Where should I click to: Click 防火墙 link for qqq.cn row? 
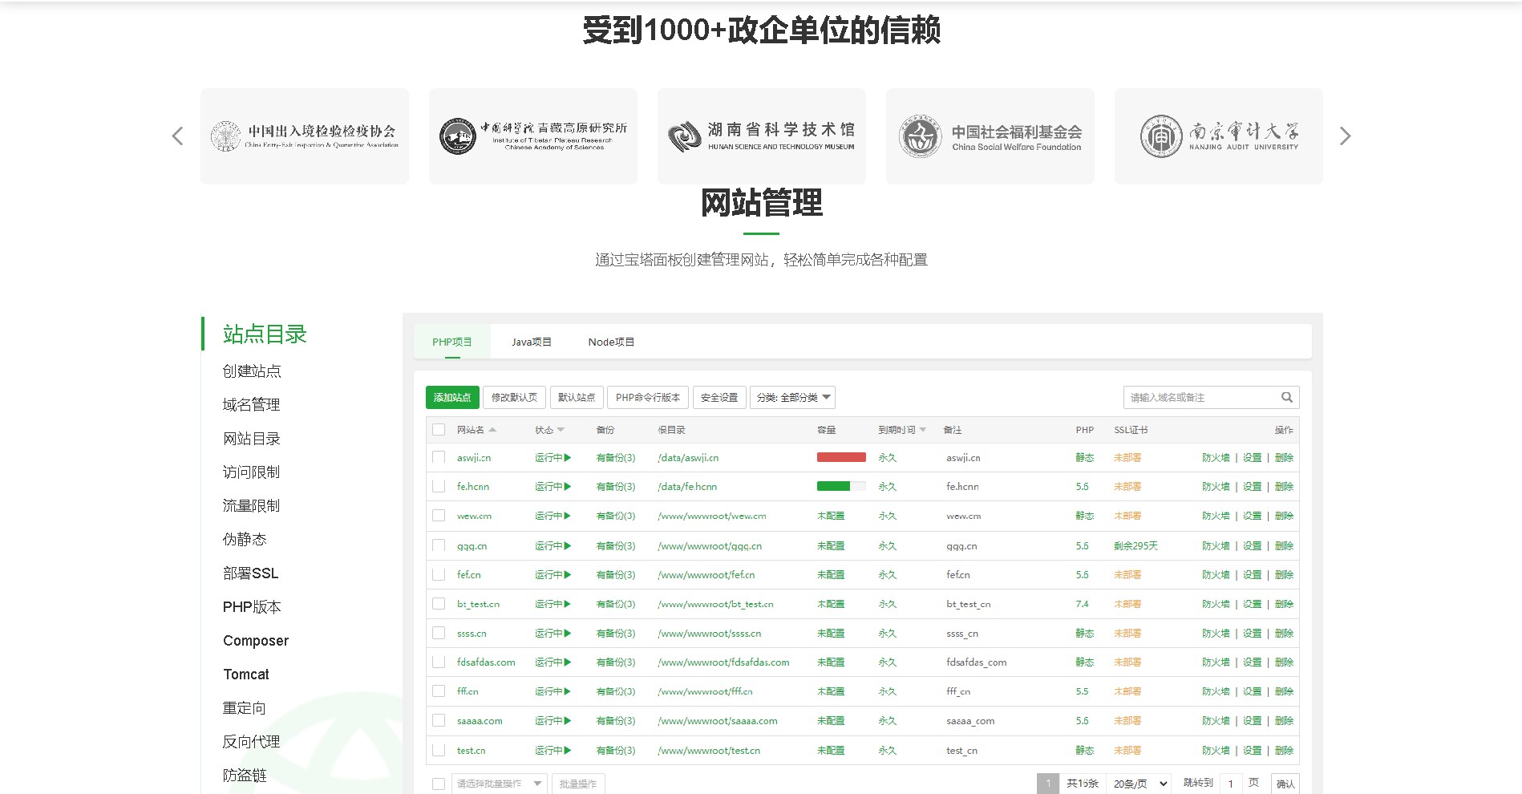[x=1216, y=546]
